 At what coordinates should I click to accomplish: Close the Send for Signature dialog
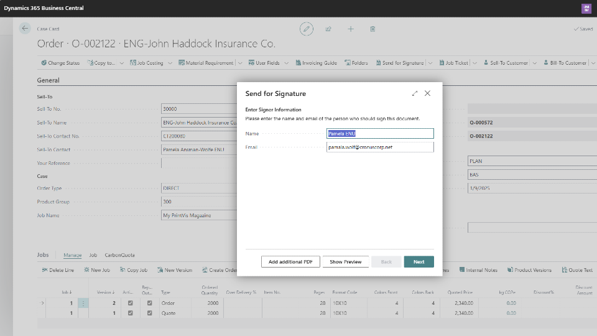tap(428, 93)
